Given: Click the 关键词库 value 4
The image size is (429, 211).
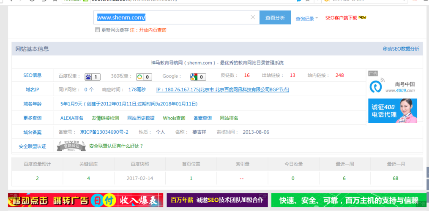Looking at the screenshot, I should 88,179.
